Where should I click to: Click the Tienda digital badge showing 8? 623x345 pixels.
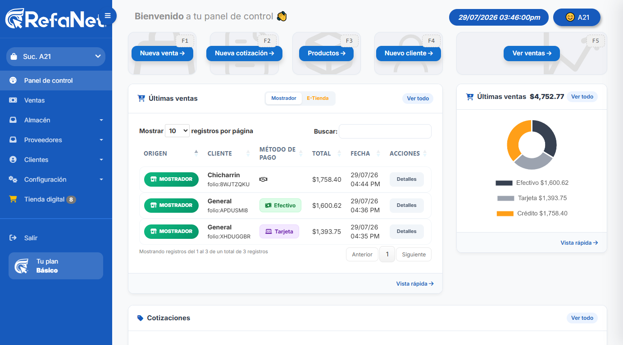(71, 199)
